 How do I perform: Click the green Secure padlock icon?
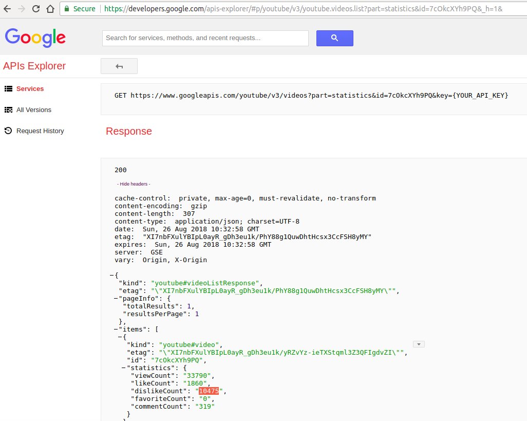(x=67, y=9)
